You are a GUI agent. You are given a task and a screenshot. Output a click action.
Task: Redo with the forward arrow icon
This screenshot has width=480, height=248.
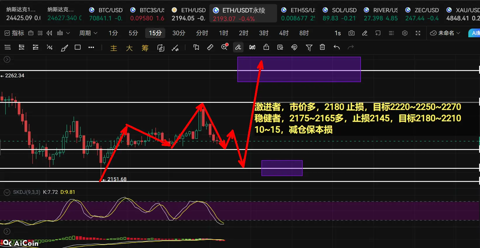pyautogui.click(x=351, y=47)
